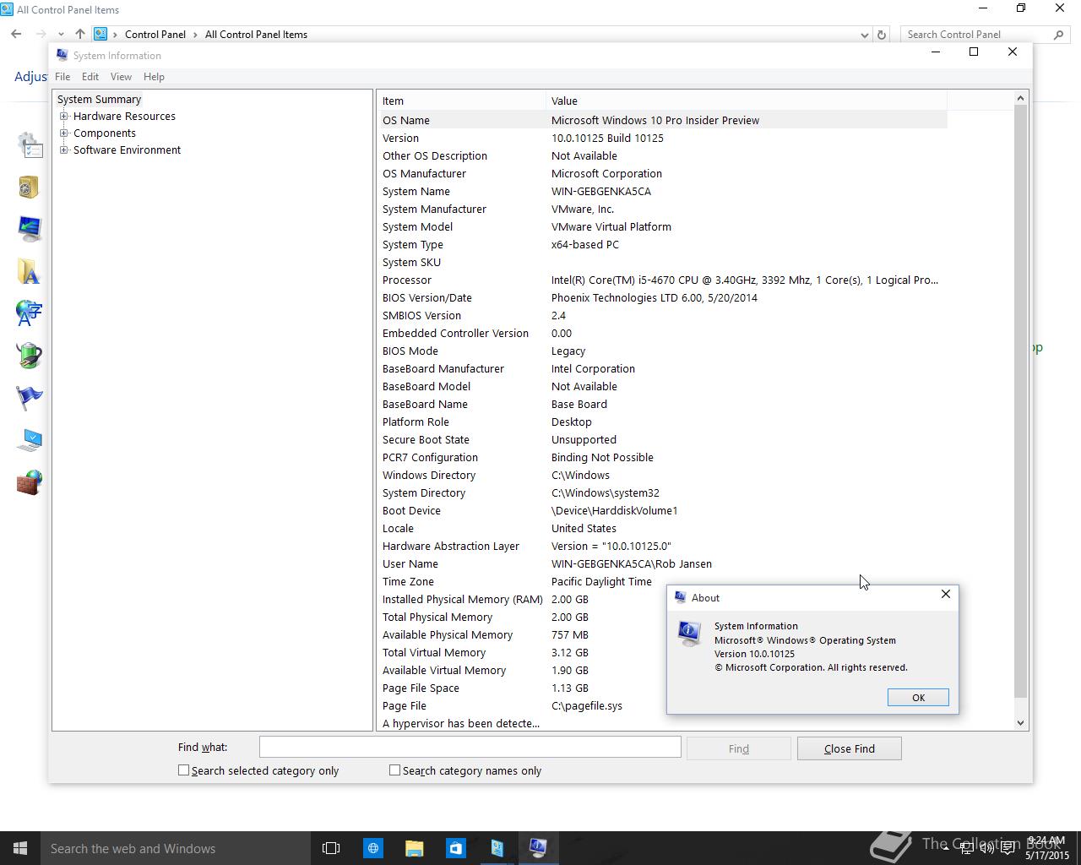1081x865 pixels.
Task: Open File Explorer from the taskbar
Action: [414, 848]
